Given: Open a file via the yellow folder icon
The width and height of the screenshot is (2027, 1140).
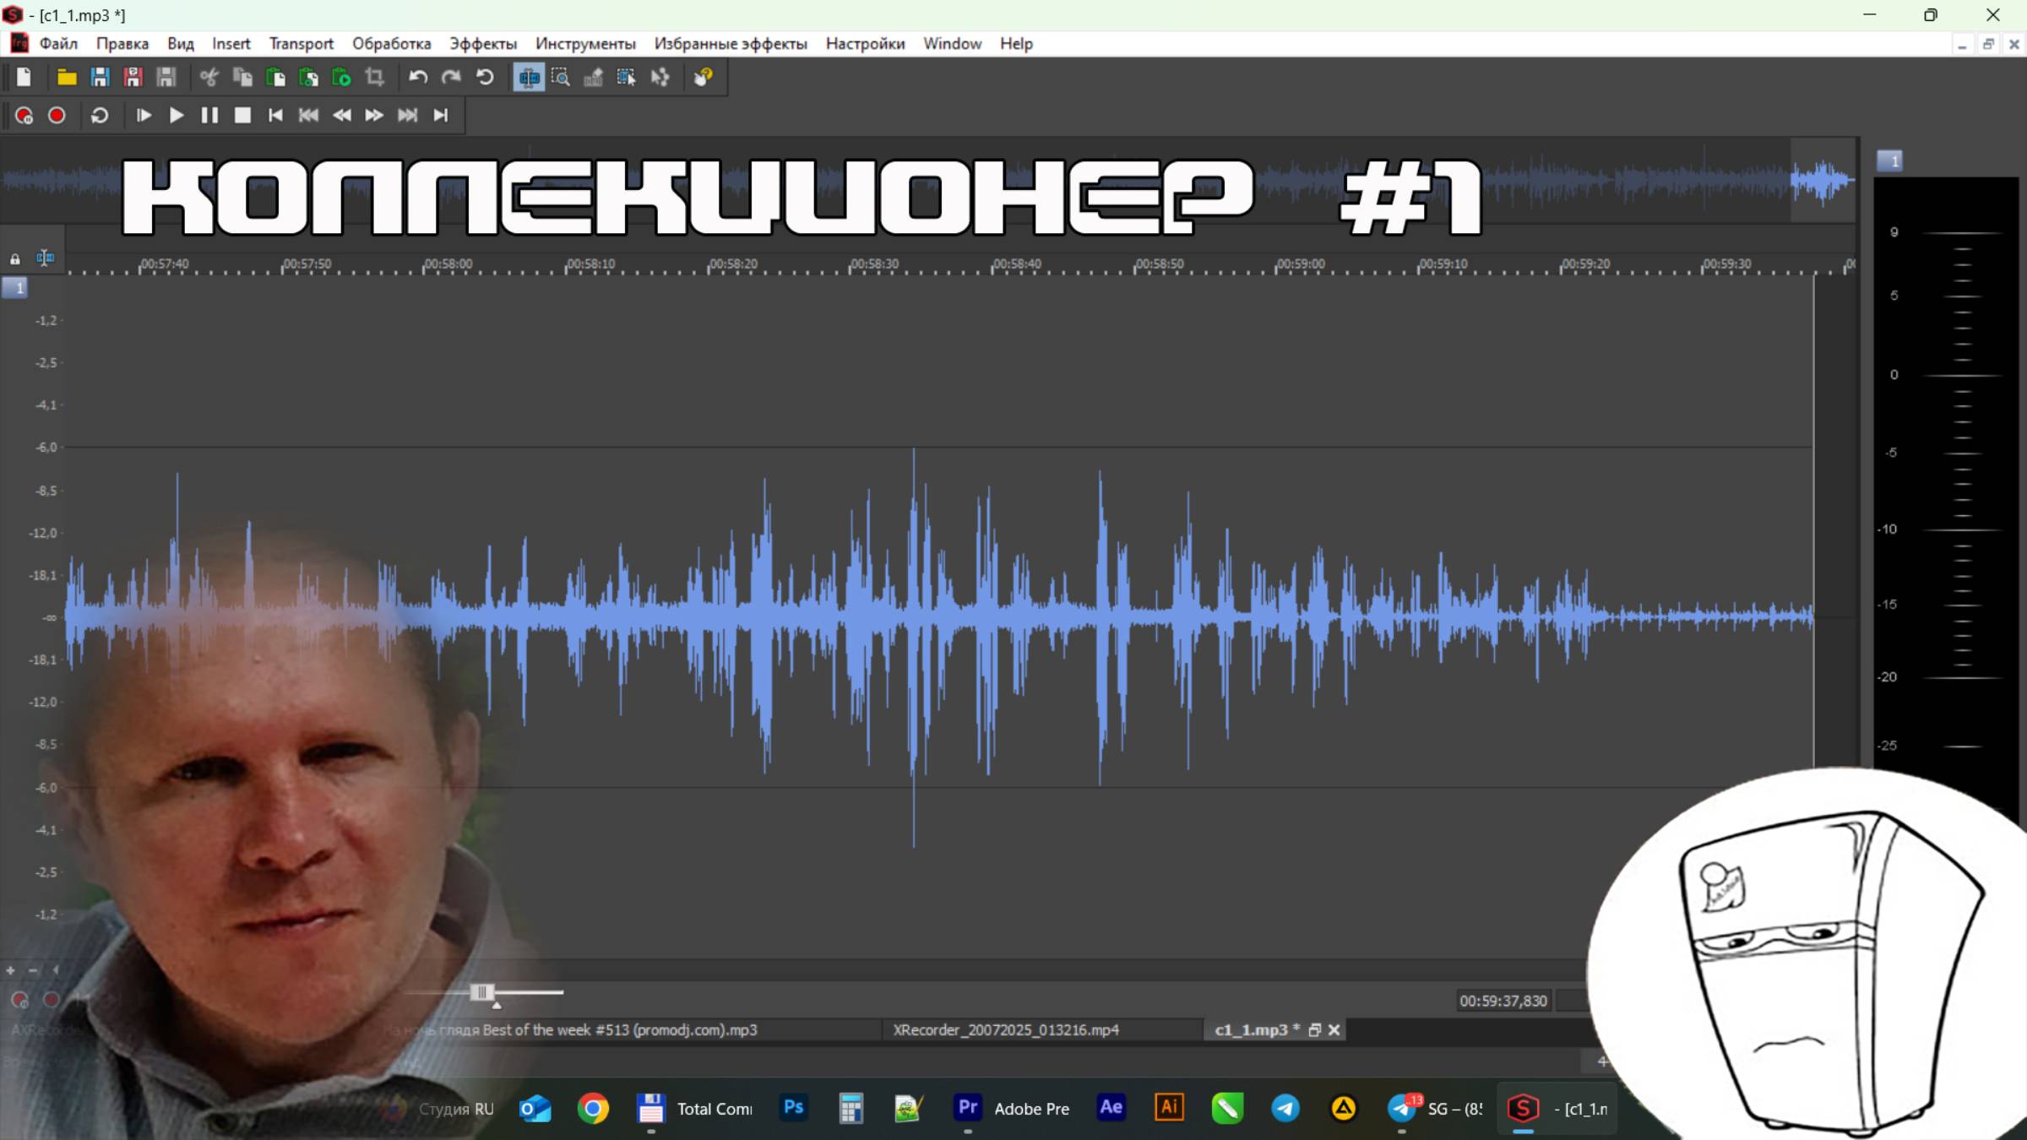Looking at the screenshot, I should [x=66, y=78].
